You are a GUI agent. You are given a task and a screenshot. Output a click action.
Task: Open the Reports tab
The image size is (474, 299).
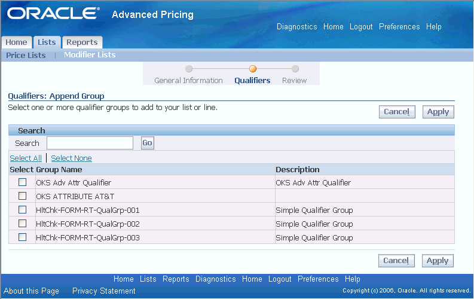pyautogui.click(x=82, y=42)
